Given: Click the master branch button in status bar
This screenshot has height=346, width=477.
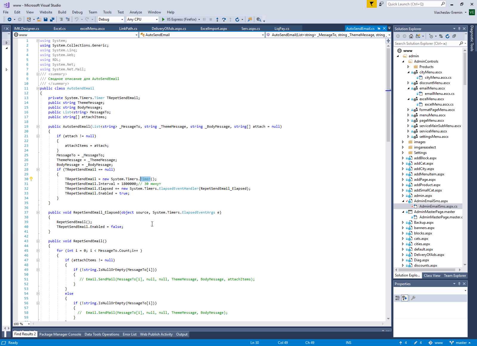Looking at the screenshot, I should 460,343.
